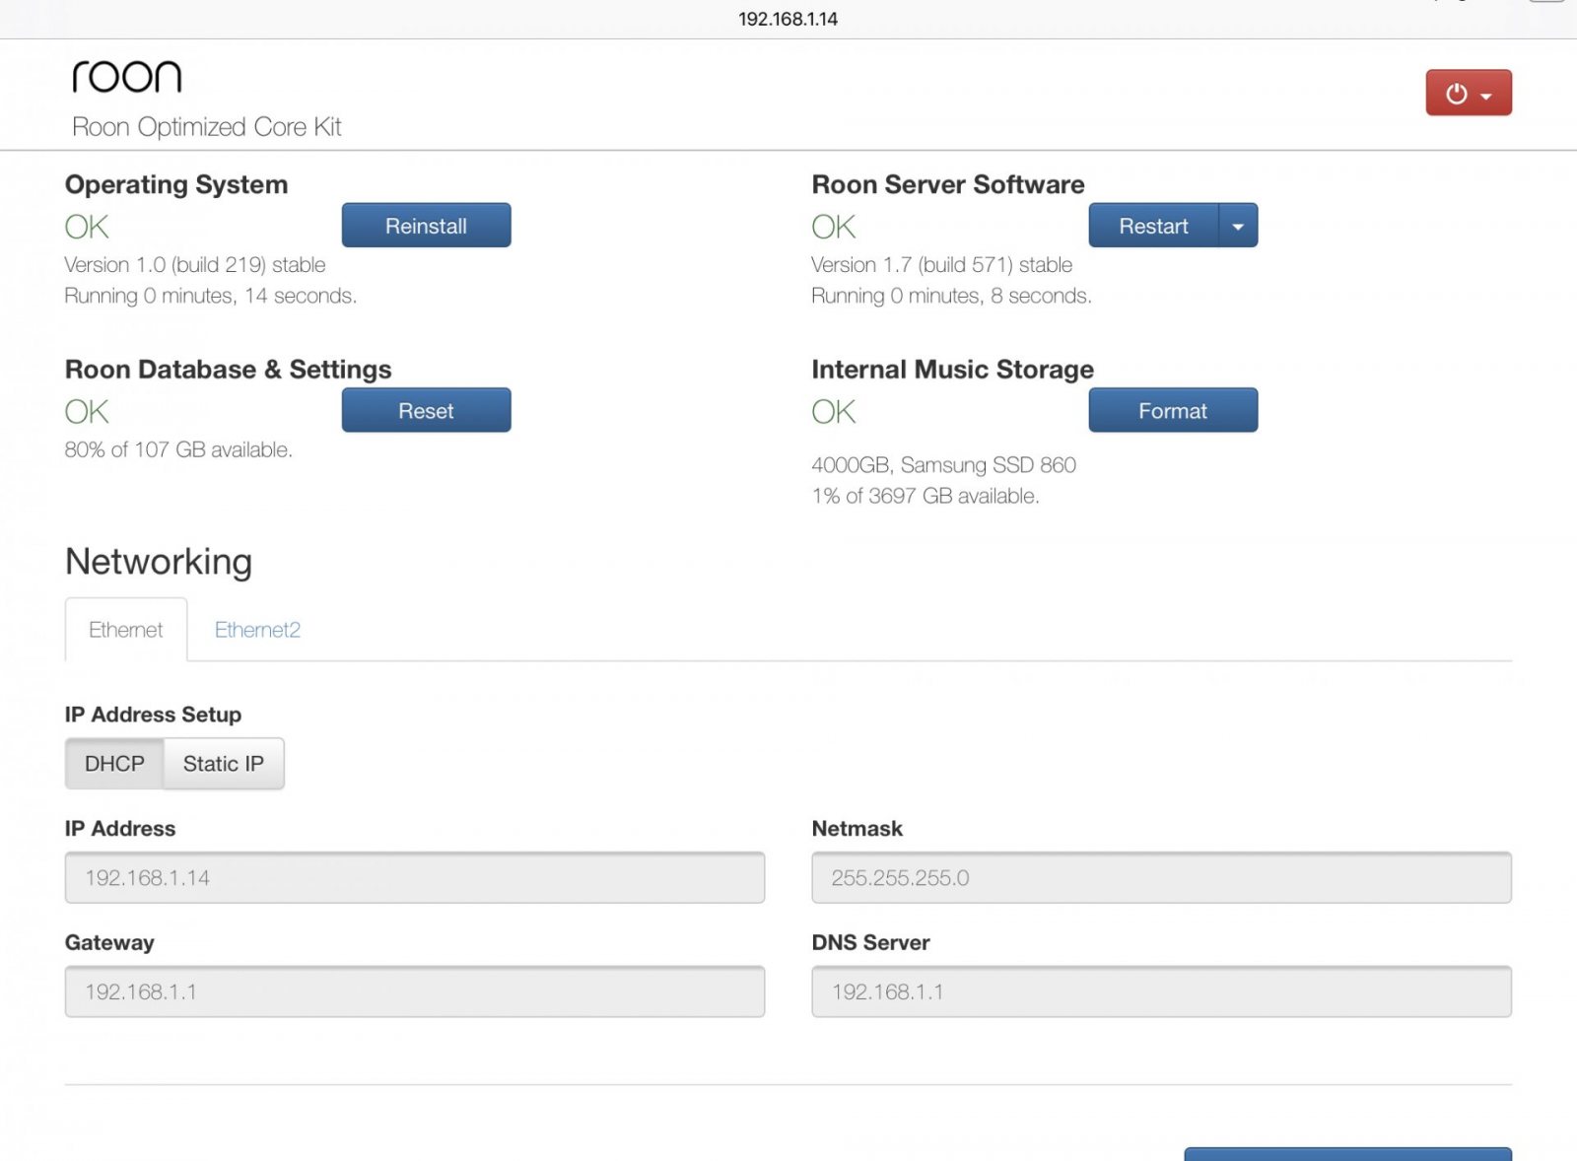Screen dimensions: 1577x1161
Task: Click the Database & Settings OK status
Action: pyautogui.click(x=87, y=412)
